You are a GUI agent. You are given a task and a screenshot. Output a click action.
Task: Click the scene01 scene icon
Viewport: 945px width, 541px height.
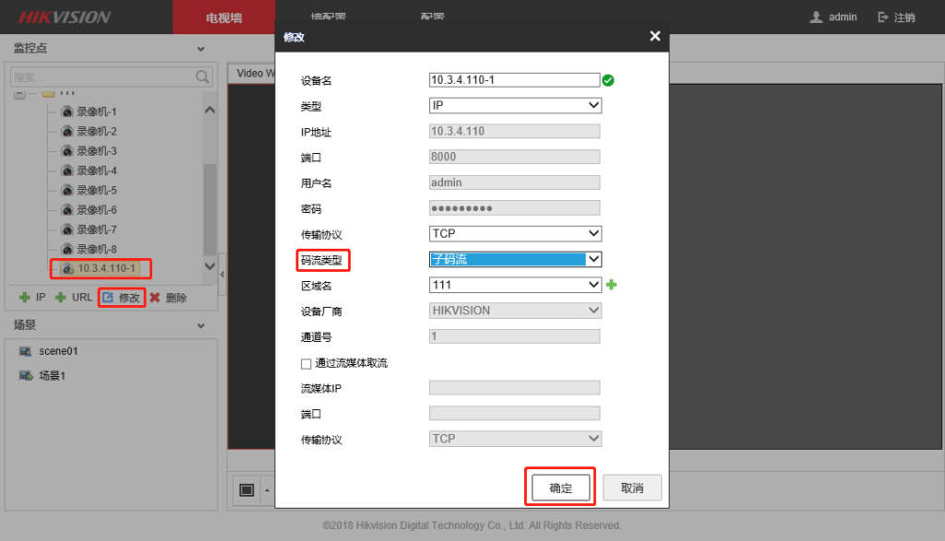click(28, 348)
